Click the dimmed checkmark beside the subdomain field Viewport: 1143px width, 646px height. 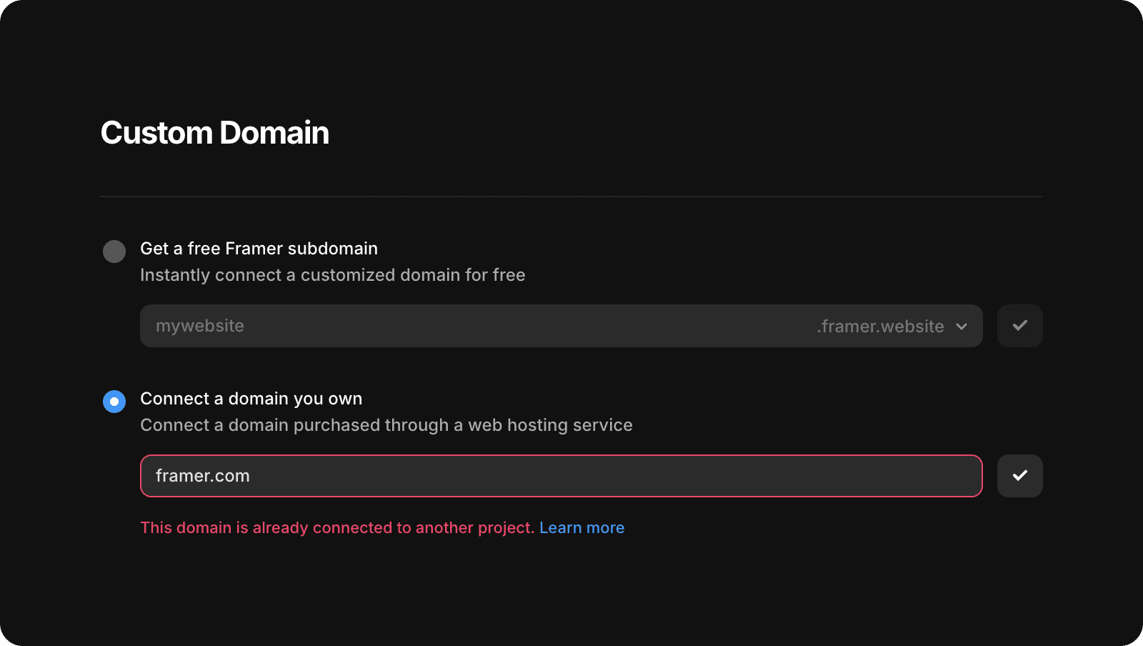[1019, 326]
